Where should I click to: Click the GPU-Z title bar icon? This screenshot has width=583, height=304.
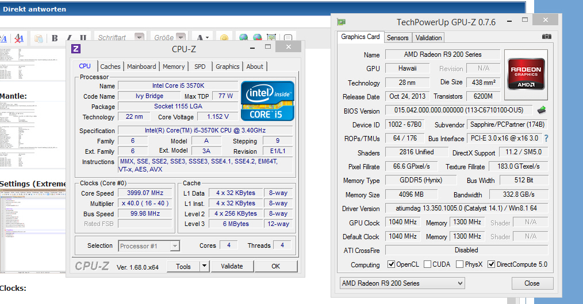click(341, 22)
